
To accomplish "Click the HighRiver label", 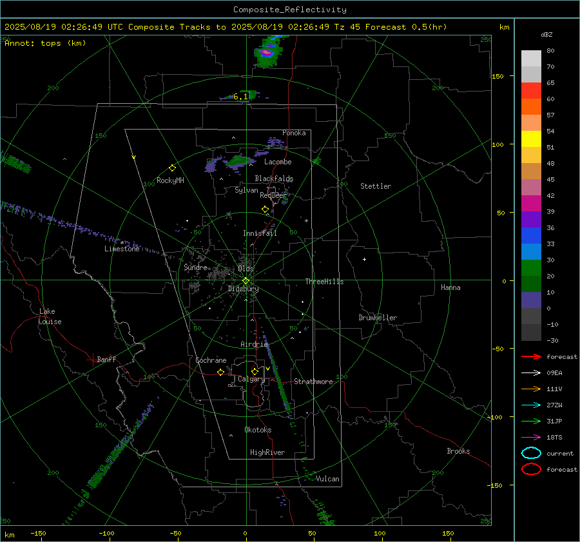I will point(267,452).
